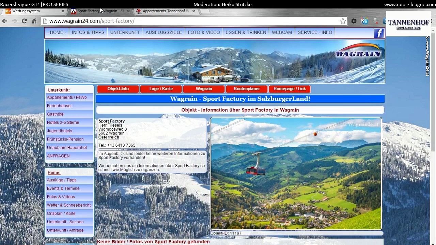Select the Sport Factory Wagrain tab
The height and width of the screenshot is (245, 436).
coord(100,11)
